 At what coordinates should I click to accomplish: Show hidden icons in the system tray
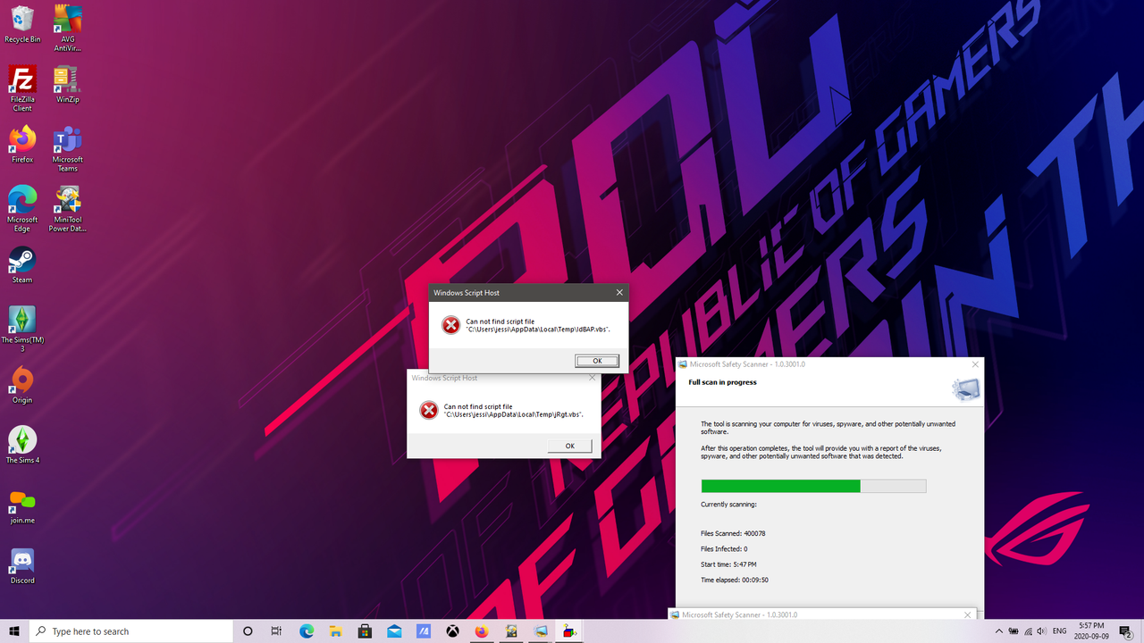998,630
